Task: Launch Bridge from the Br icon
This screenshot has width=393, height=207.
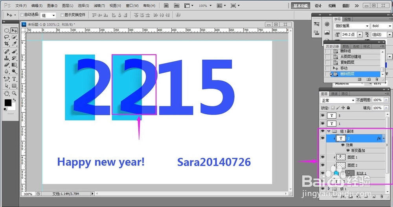Action: [x=166, y=5]
